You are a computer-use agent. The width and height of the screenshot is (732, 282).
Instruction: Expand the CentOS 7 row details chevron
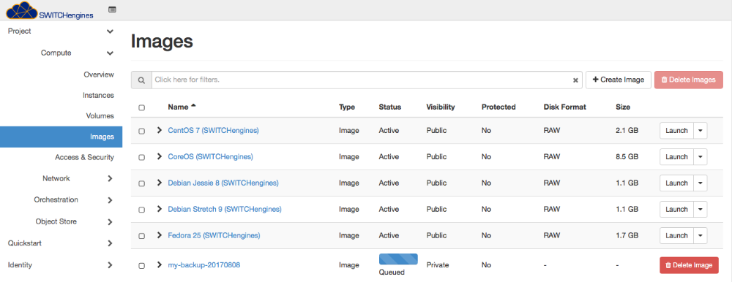pos(160,131)
